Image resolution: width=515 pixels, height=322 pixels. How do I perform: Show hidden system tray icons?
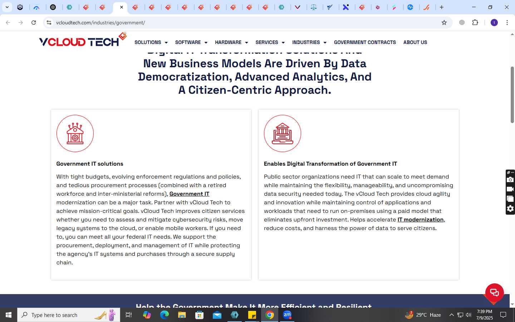tap(451, 315)
